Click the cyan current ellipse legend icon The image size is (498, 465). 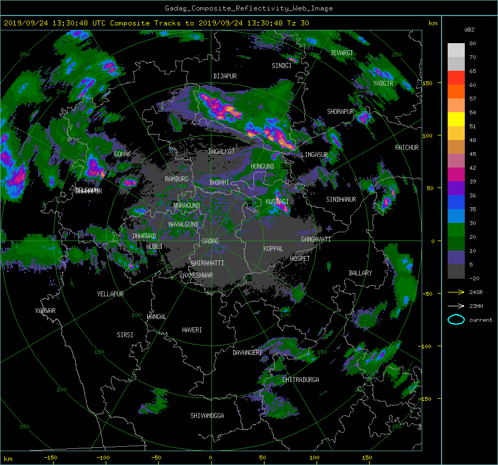coord(456,320)
